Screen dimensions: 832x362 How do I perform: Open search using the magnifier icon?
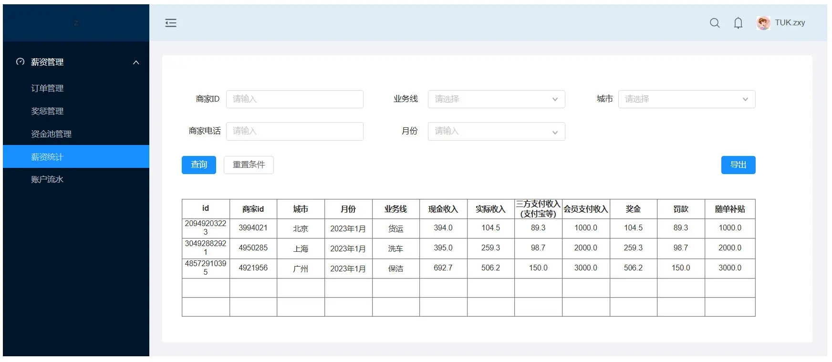click(714, 23)
